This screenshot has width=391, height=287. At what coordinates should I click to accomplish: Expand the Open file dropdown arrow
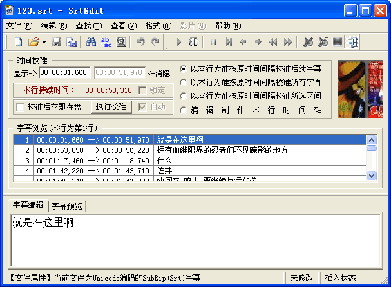coord(44,42)
